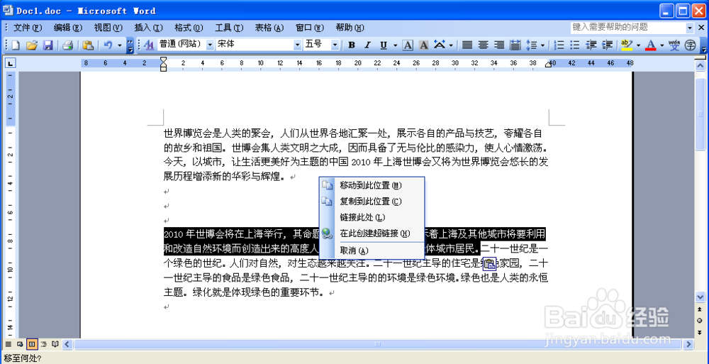Expand the undo history dropdown arrow
The image size is (709, 364).
coord(119,45)
